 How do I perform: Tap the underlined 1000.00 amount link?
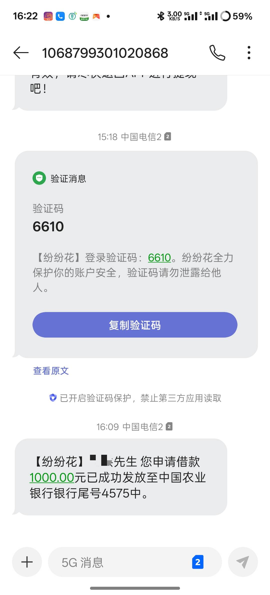(52, 477)
